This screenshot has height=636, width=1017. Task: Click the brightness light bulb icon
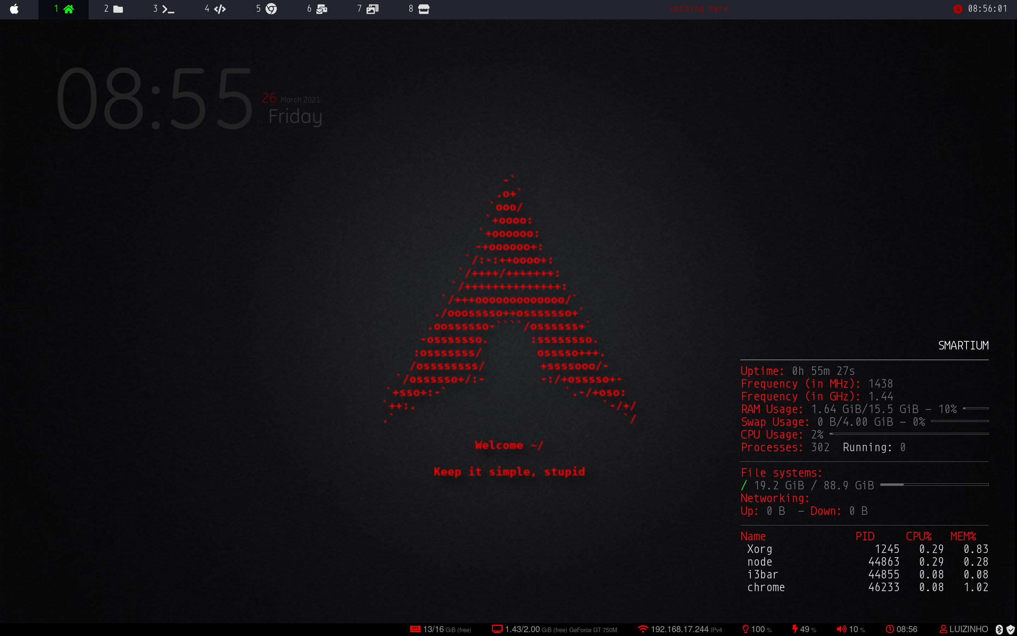(745, 629)
